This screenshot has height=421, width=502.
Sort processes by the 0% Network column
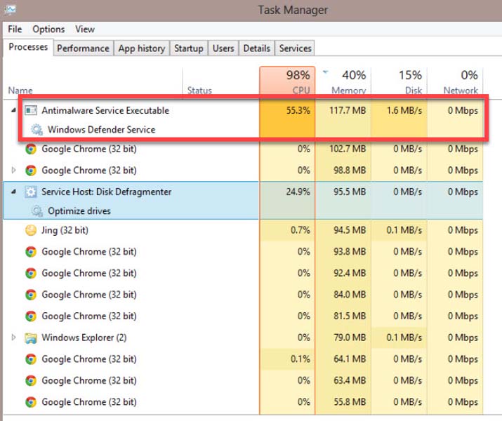tap(455, 82)
